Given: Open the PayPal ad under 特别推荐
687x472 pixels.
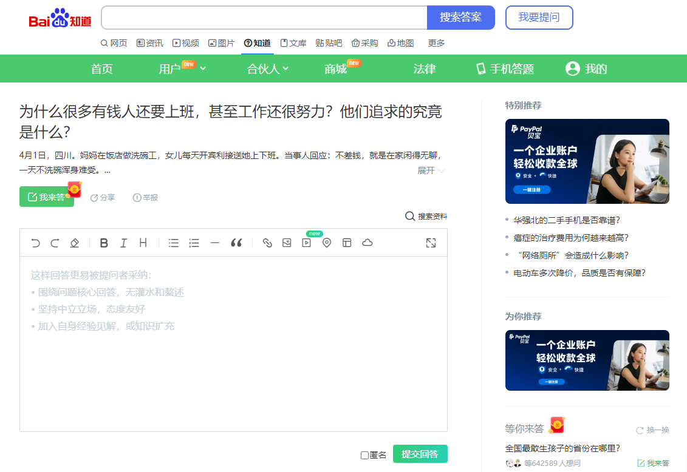Looking at the screenshot, I should (587, 161).
